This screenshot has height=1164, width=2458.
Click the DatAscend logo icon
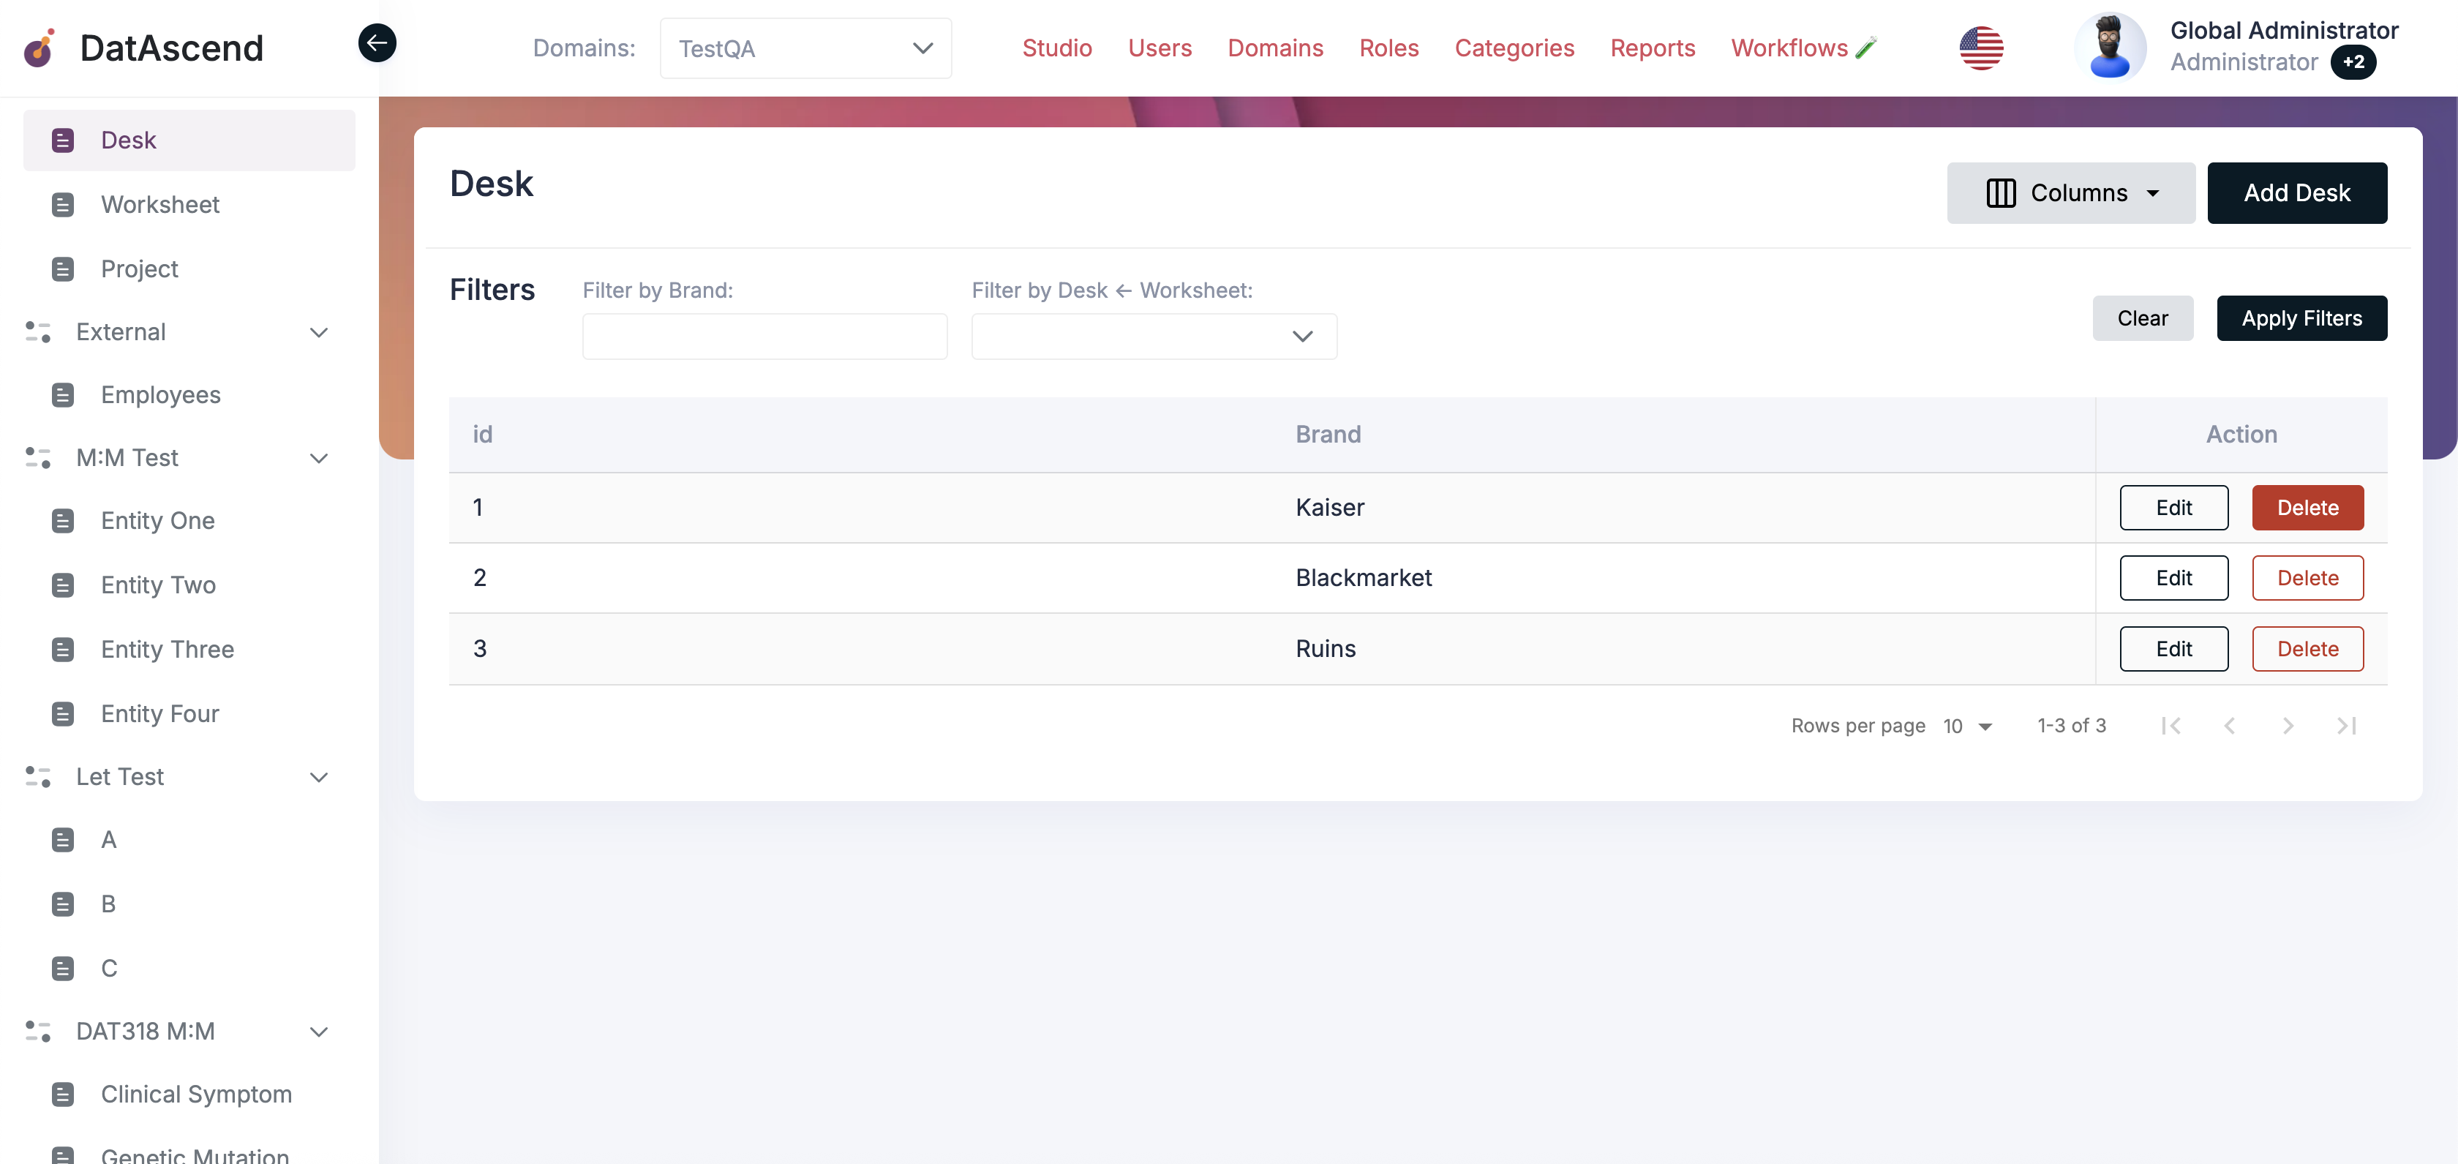coord(40,48)
